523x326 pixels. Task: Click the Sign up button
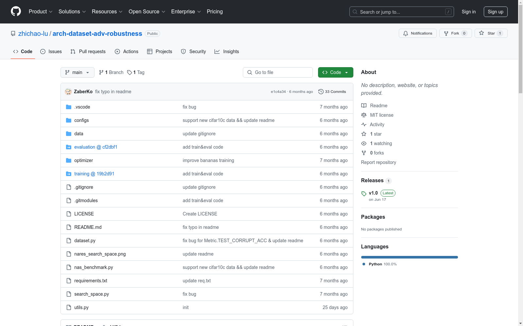(496, 12)
